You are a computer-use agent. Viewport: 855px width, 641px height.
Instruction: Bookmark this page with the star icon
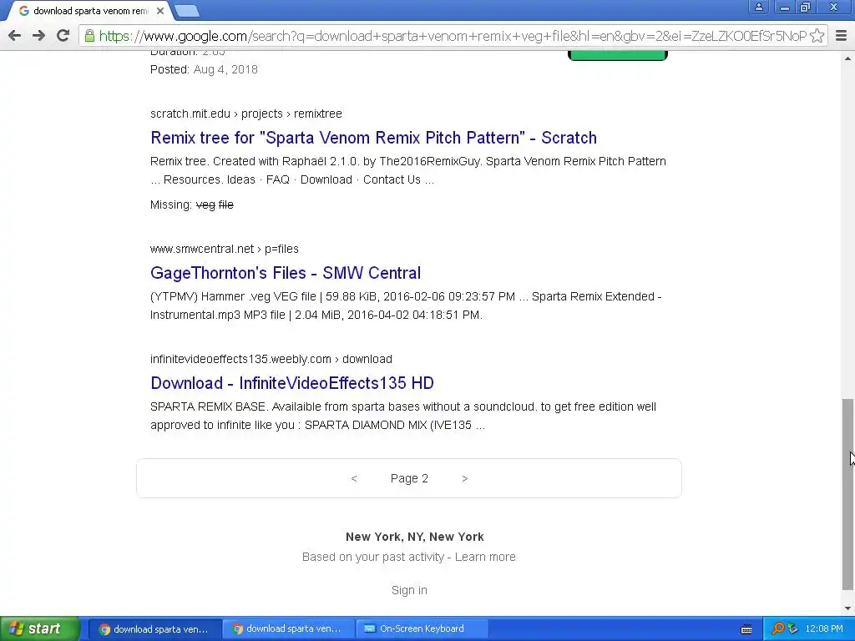[817, 36]
